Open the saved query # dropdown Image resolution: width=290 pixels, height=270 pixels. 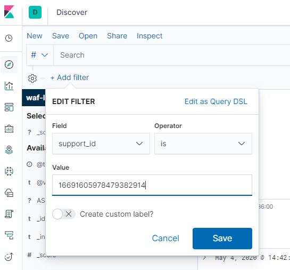point(39,55)
